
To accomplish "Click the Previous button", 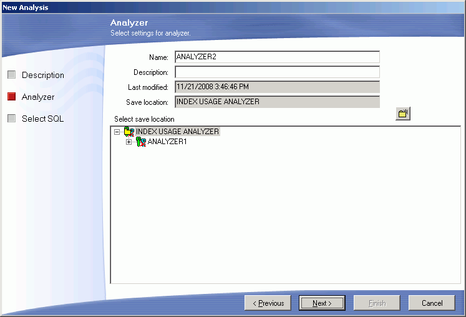I will pos(268,303).
